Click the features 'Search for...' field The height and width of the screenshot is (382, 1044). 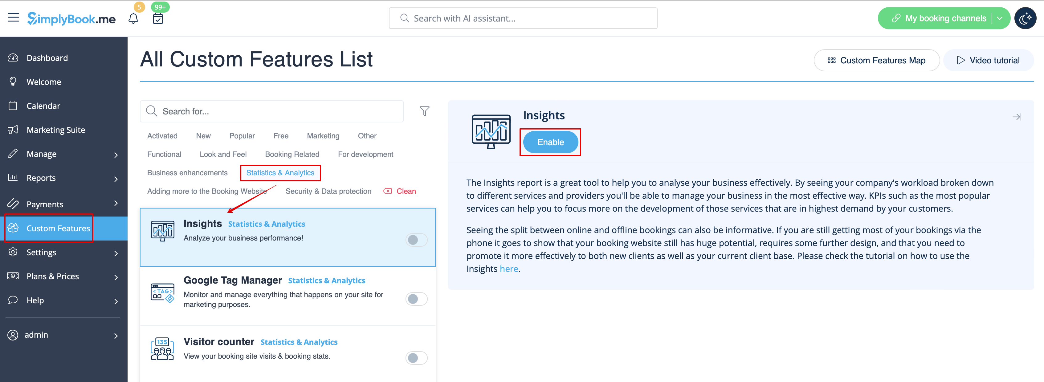pos(271,111)
